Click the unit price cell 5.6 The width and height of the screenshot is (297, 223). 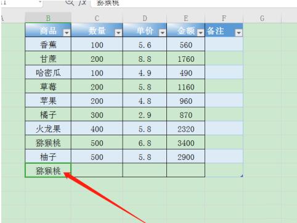[x=145, y=44]
